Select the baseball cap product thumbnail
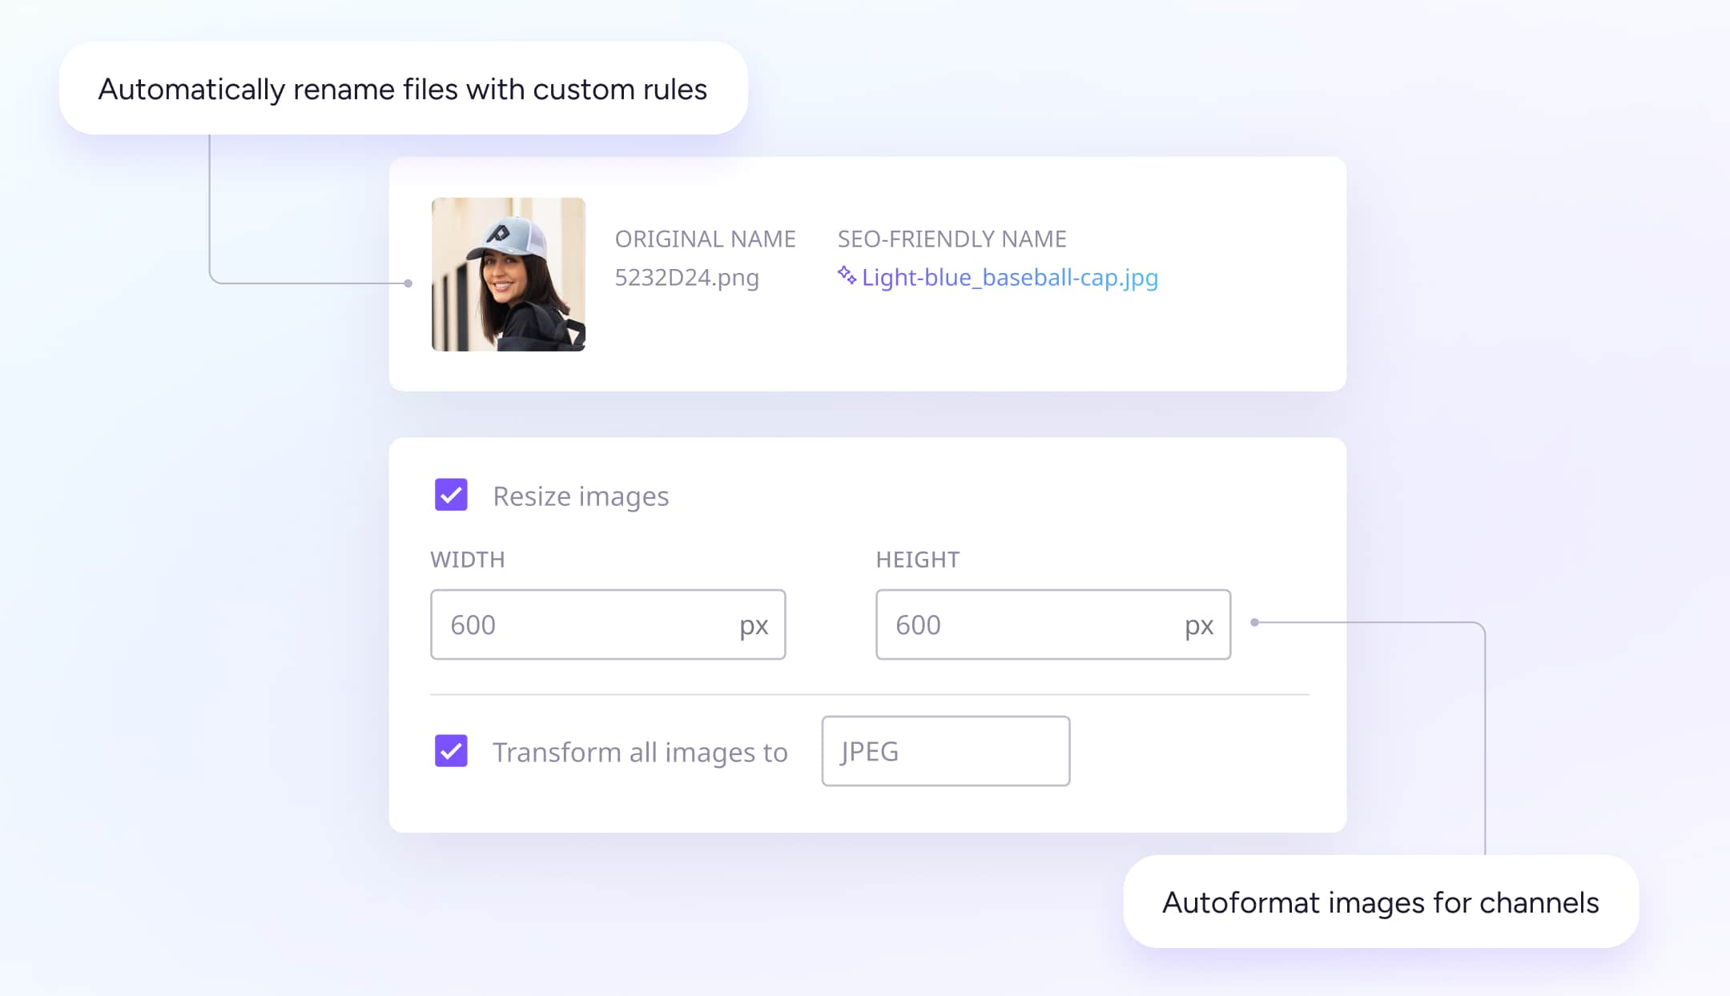Screen dimensions: 1730x996 pyautogui.click(x=509, y=274)
